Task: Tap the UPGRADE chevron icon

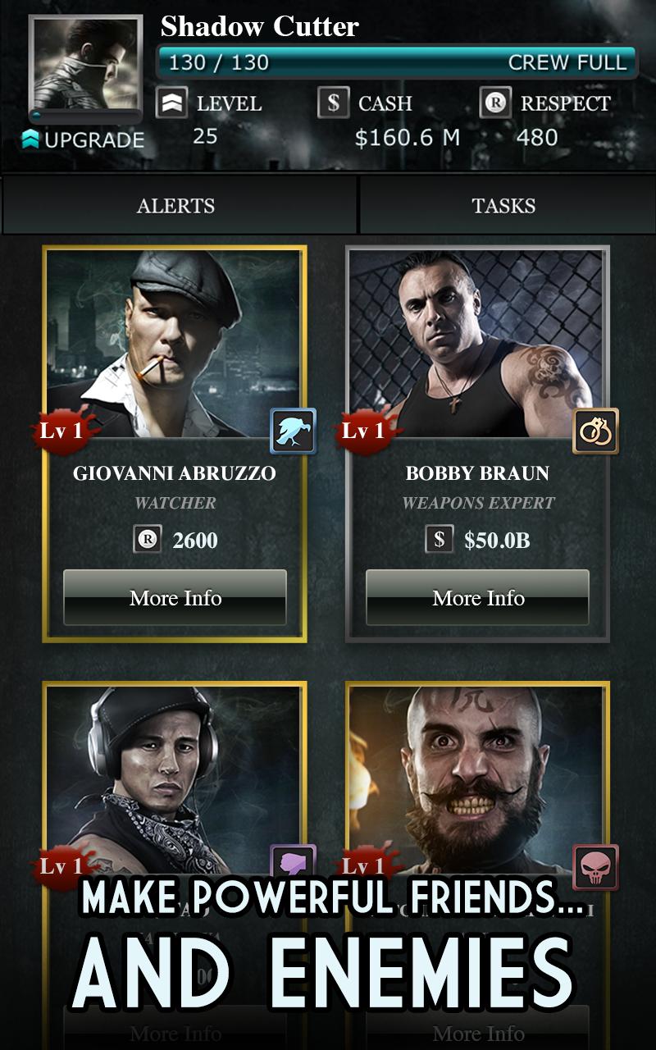Action: pos(30,139)
